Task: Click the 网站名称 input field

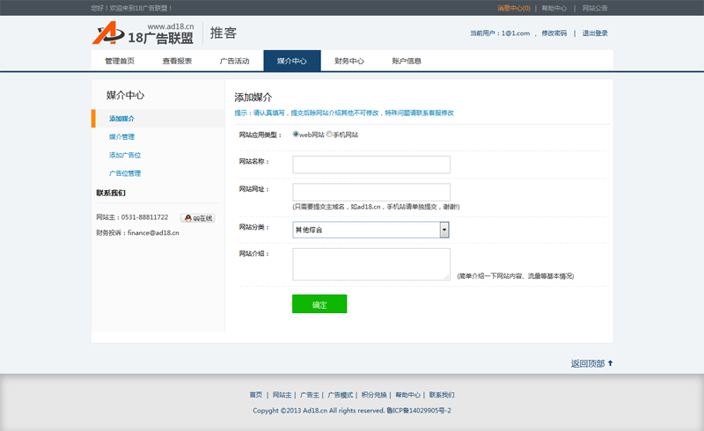Action: tap(370, 164)
